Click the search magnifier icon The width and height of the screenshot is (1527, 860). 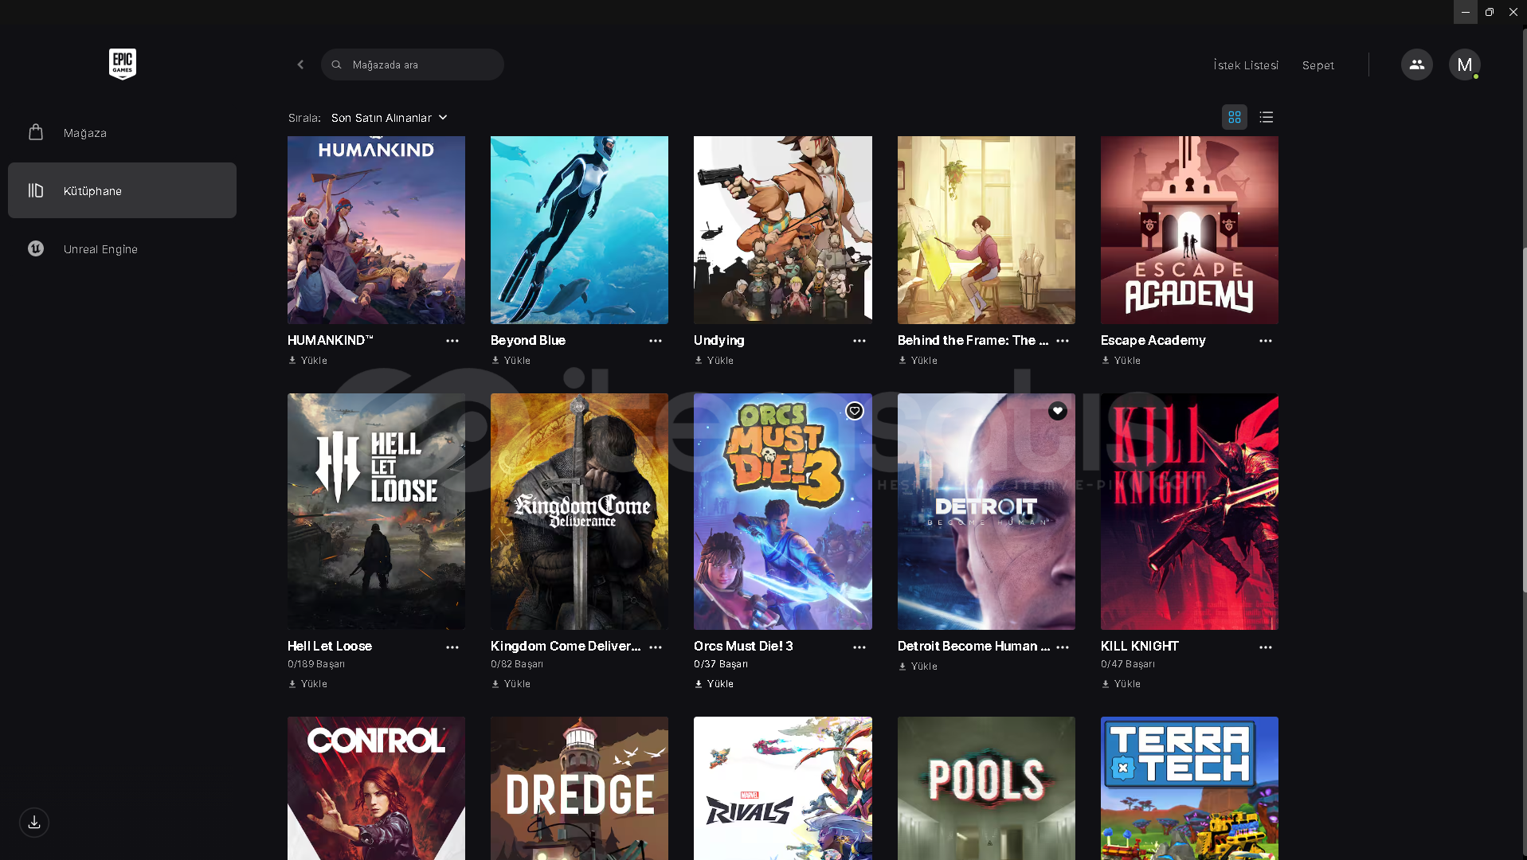click(x=337, y=64)
